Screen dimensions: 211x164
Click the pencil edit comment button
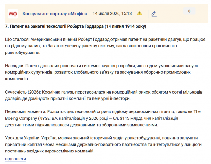154,14
